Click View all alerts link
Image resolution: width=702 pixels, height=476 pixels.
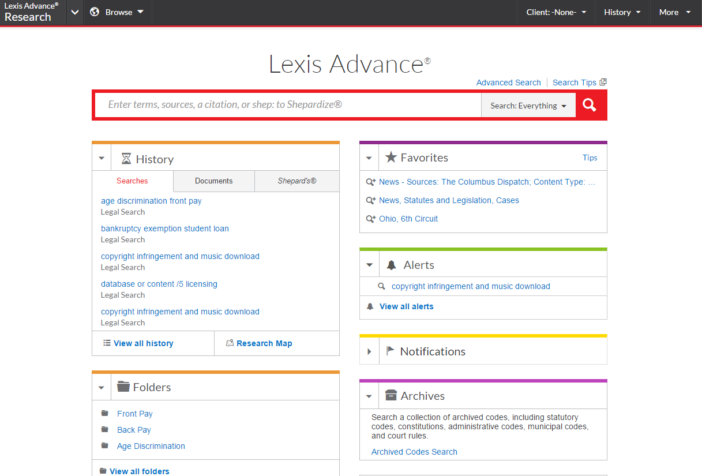(407, 306)
